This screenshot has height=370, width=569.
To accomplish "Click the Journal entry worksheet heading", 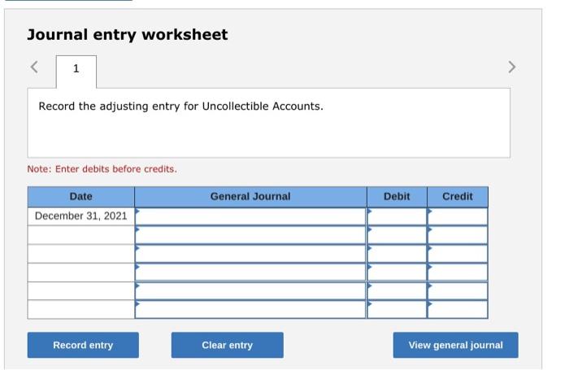I will click(x=128, y=35).
